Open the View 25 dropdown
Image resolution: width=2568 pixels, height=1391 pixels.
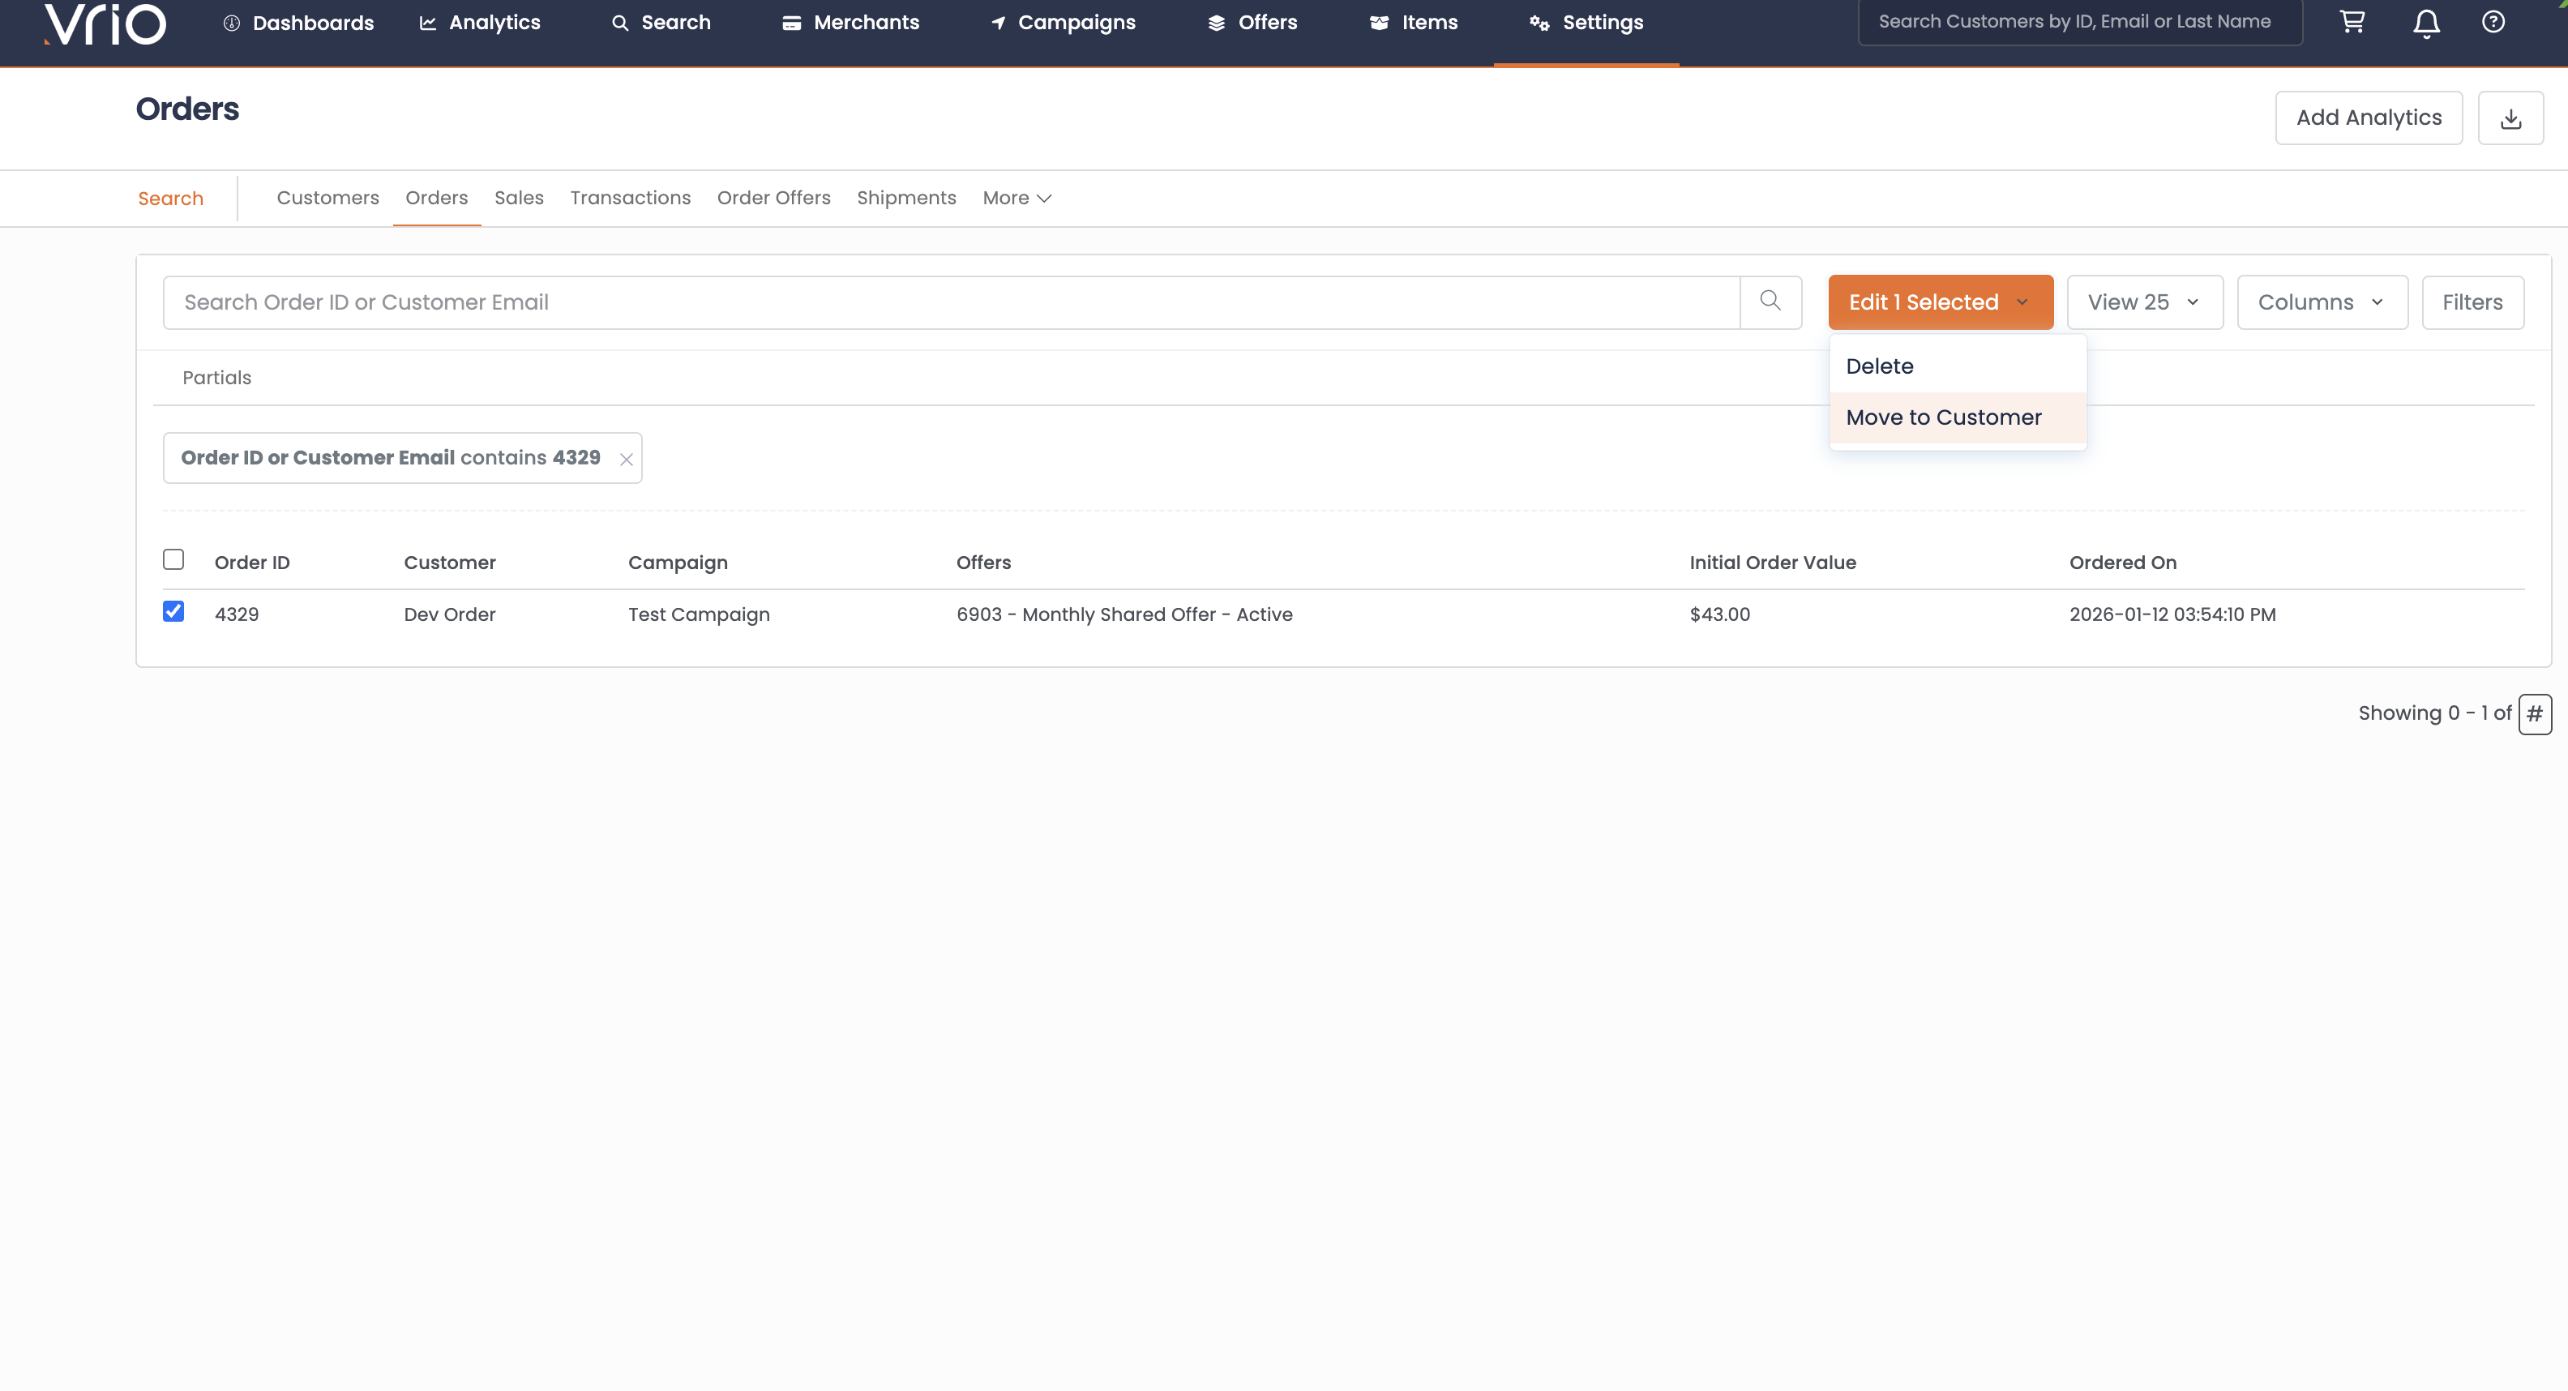pyautogui.click(x=2144, y=302)
